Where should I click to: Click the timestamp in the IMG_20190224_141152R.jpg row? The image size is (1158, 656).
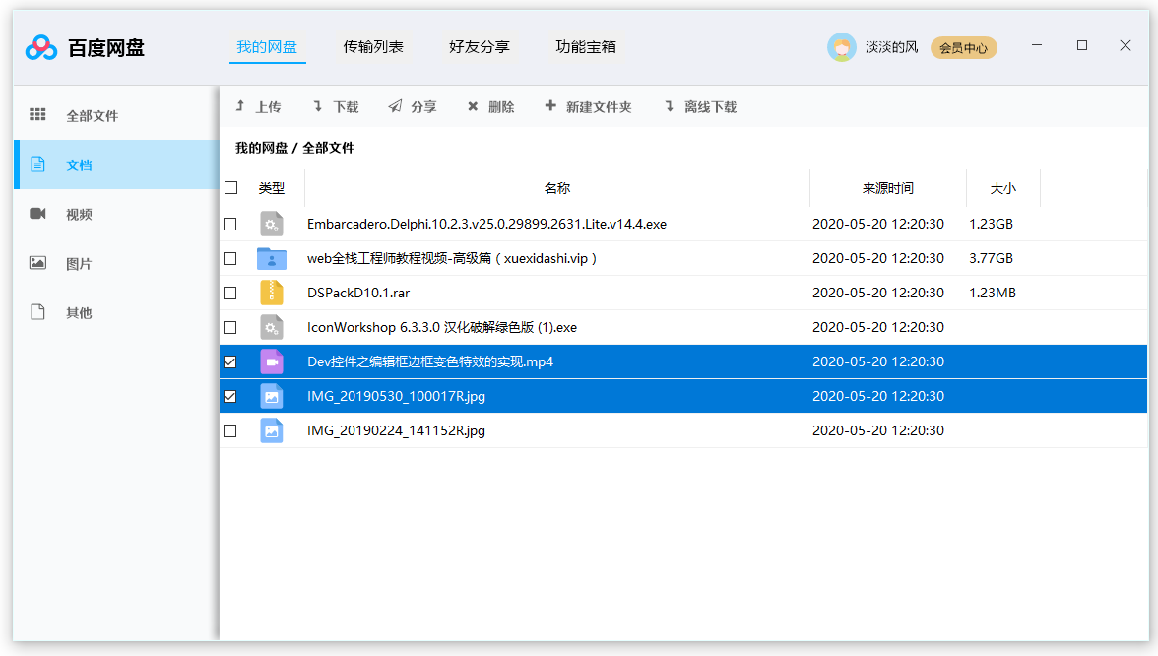[x=878, y=430]
